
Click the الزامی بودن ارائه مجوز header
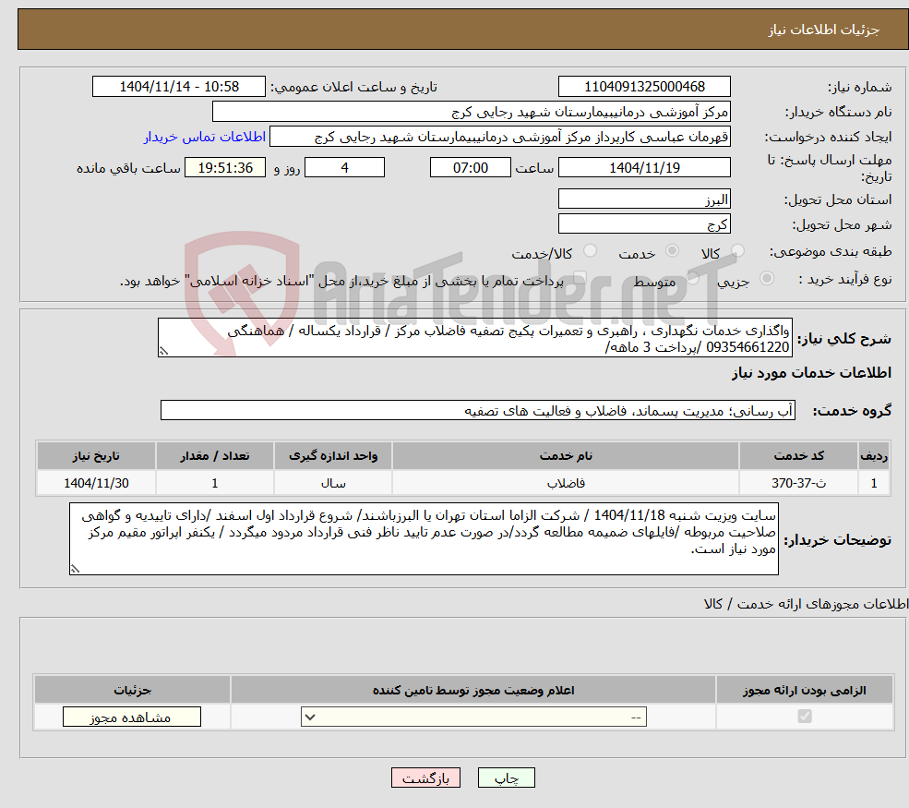(x=804, y=690)
